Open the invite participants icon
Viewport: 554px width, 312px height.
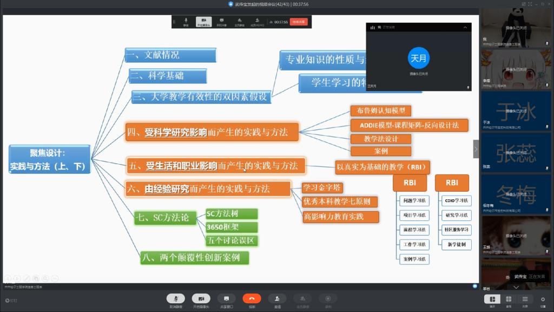(x=277, y=299)
